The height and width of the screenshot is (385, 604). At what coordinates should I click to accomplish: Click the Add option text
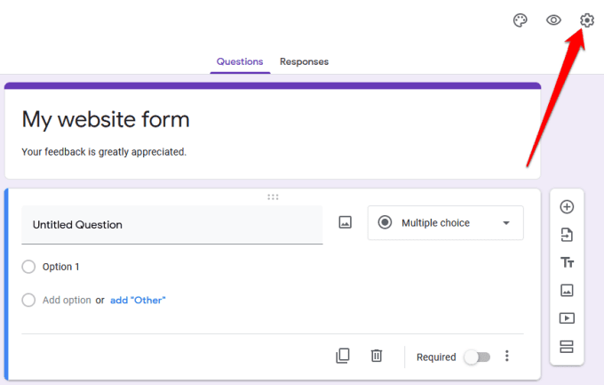pyautogui.click(x=67, y=301)
